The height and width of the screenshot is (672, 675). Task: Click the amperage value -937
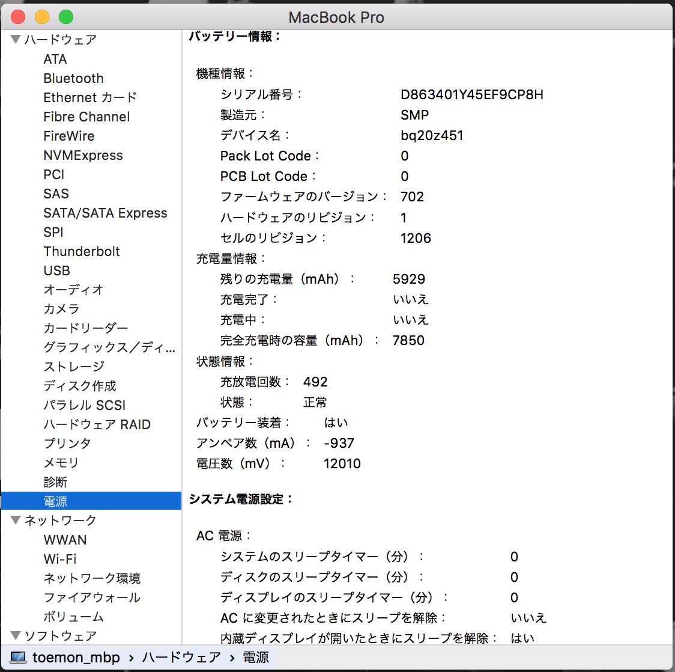pos(339,443)
